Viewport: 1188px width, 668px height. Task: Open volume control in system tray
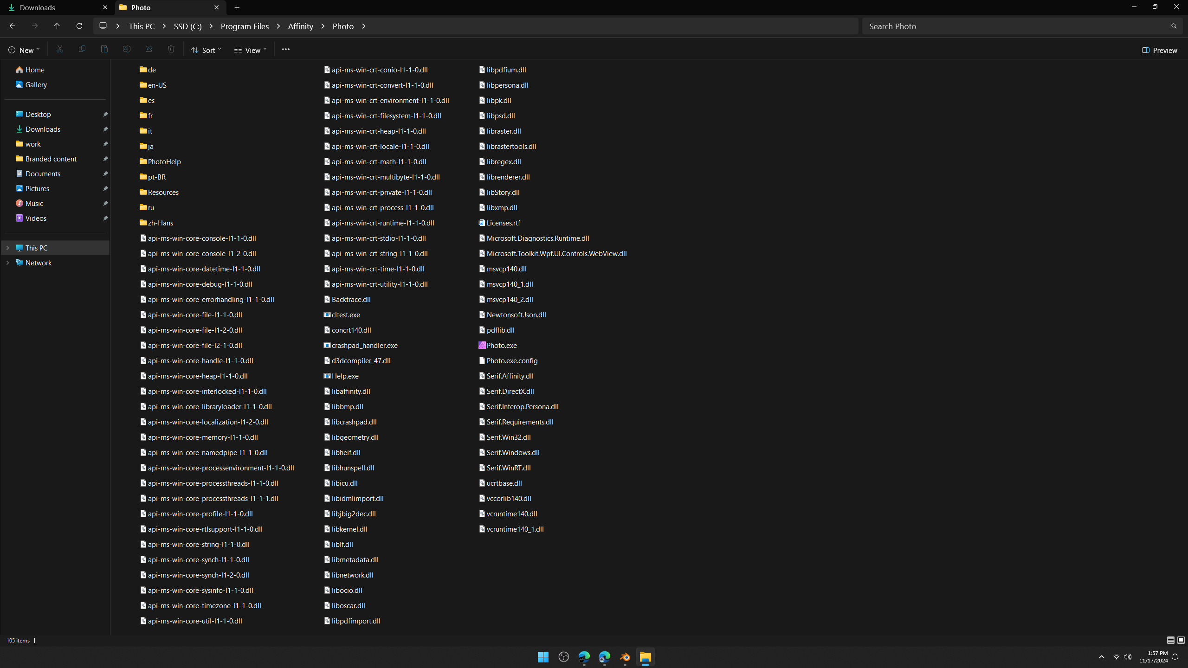(x=1128, y=657)
